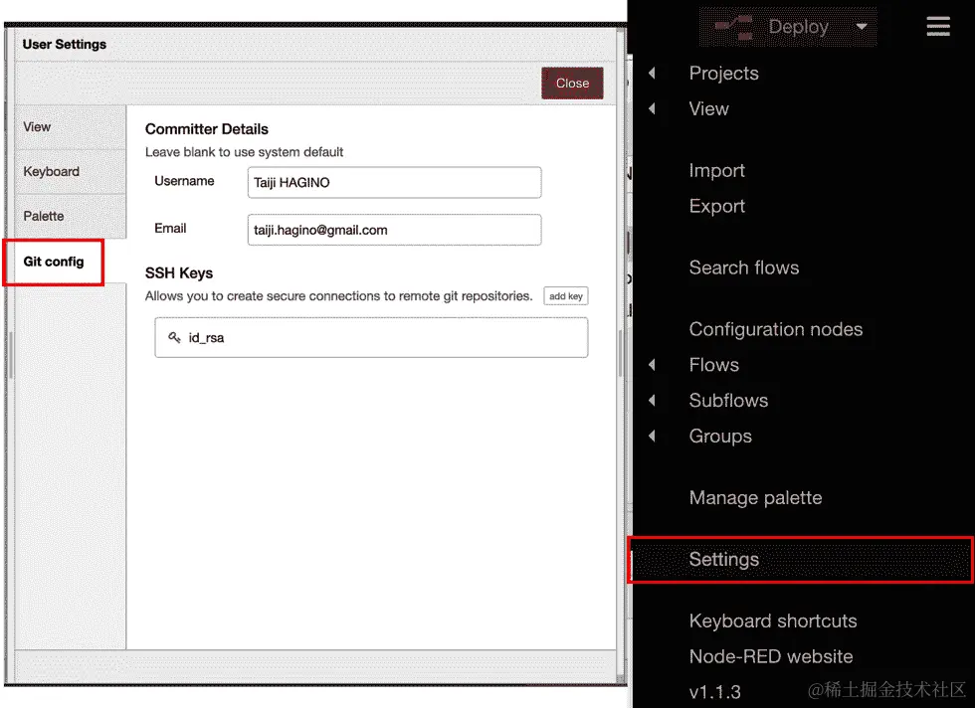Switch to the Keyboard settings tab
The width and height of the screenshot is (975, 708).
point(71,172)
